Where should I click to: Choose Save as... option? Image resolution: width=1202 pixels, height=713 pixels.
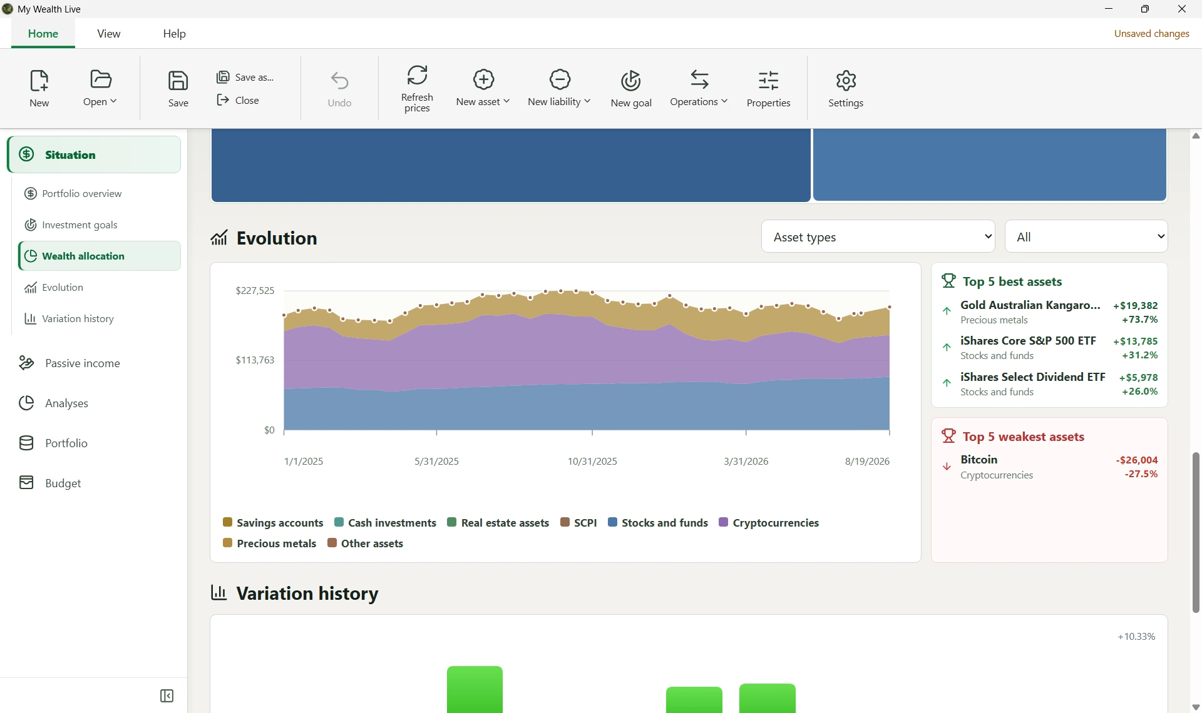(245, 77)
